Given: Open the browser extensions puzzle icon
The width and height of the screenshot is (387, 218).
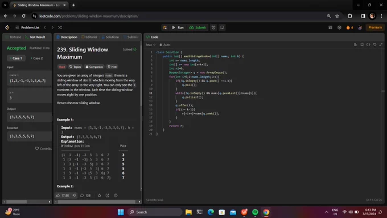Looking at the screenshot, I should tap(350, 16).
